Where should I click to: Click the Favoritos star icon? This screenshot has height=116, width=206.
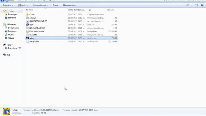pyautogui.click(x=5, y=11)
